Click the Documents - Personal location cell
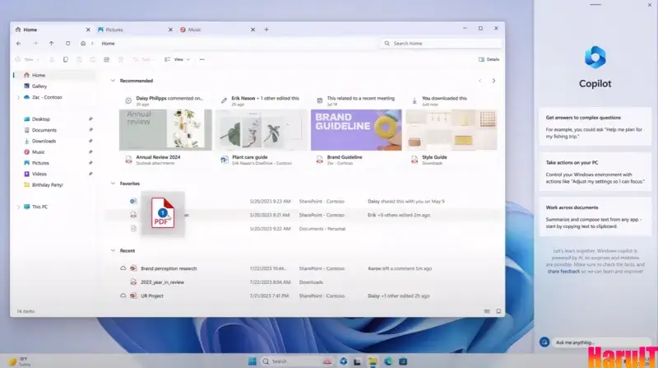The height and width of the screenshot is (368, 658). 322,229
